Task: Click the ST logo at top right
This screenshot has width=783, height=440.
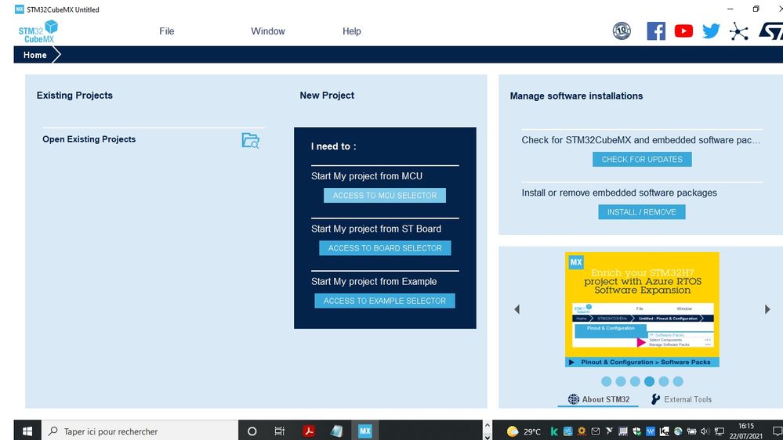Action: [x=771, y=31]
